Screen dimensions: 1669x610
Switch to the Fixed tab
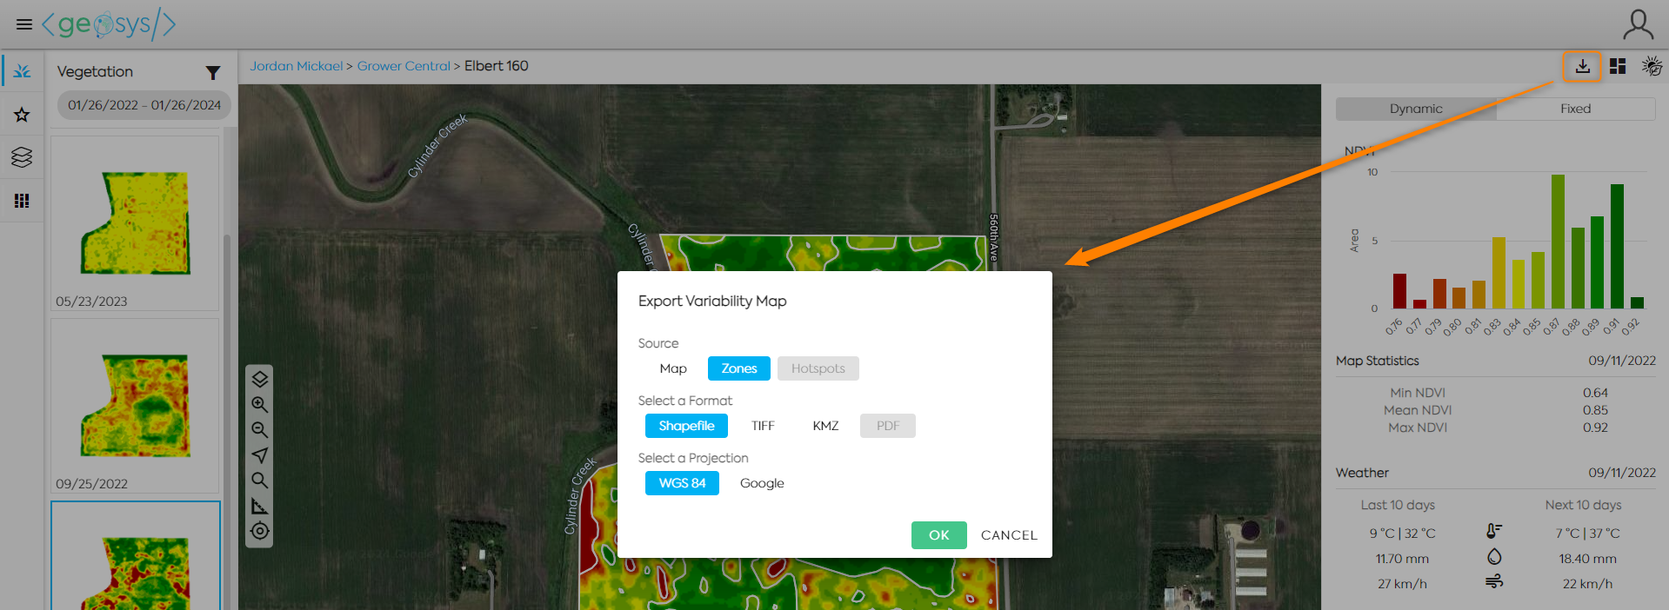[x=1575, y=109]
